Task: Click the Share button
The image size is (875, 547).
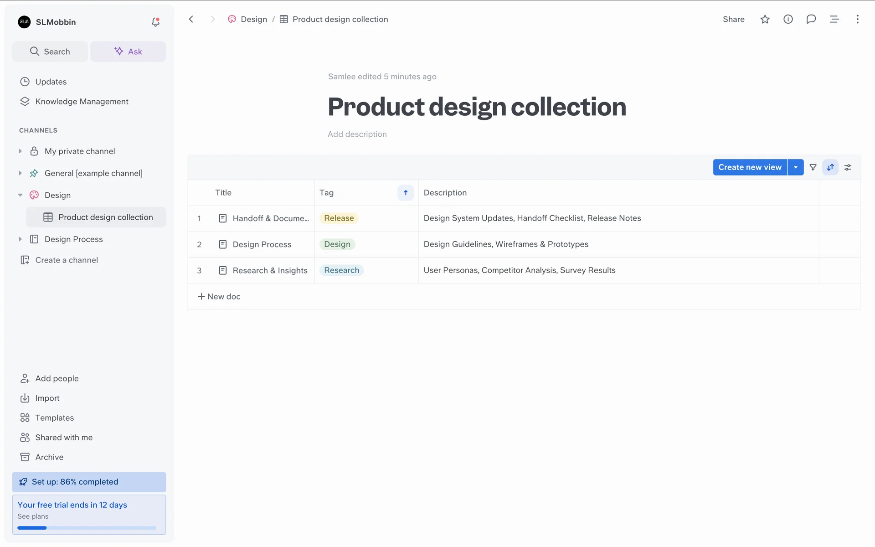Action: pyautogui.click(x=733, y=19)
